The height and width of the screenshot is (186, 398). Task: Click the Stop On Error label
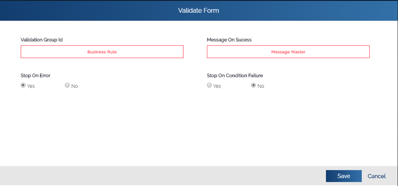35,75
